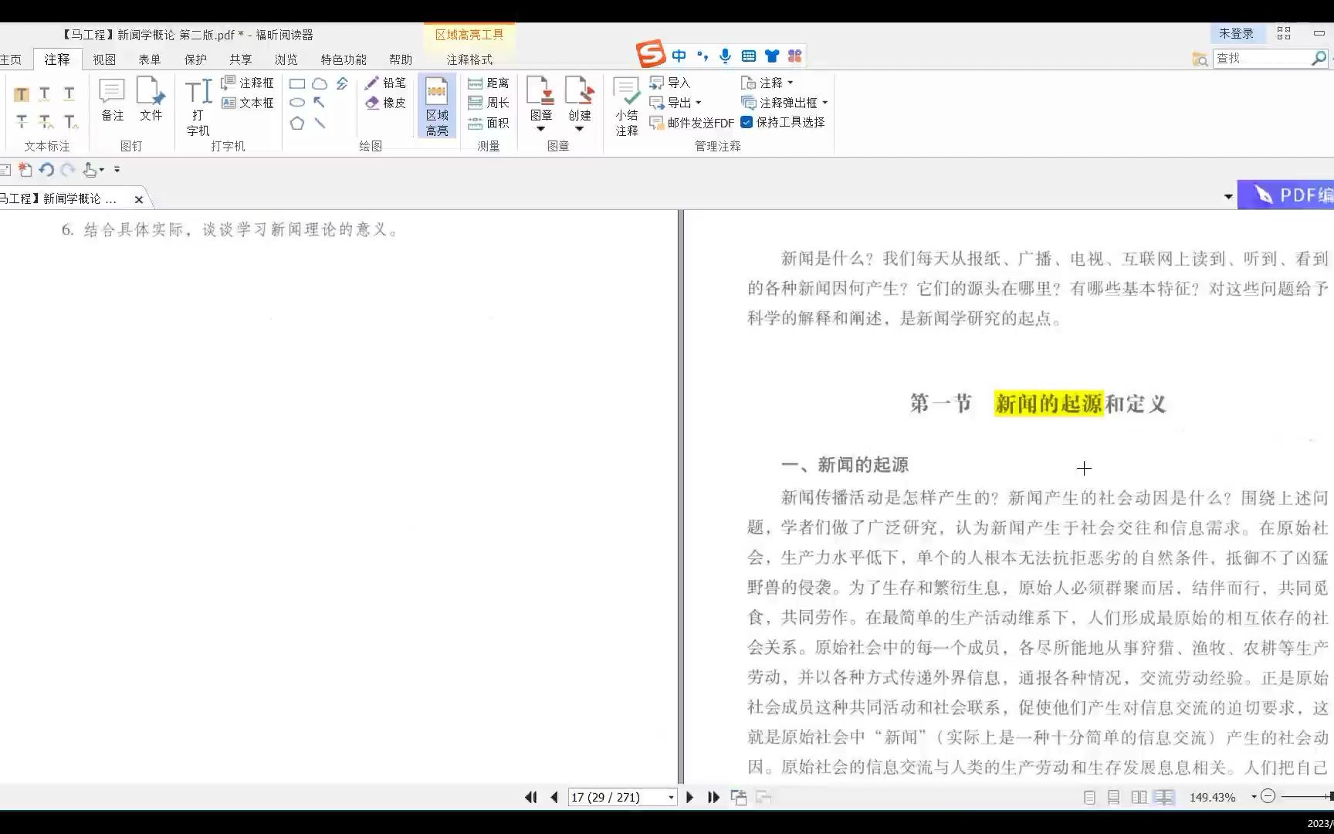1334x834 pixels.
Task: Choose the 注释框 callout tool
Action: [247, 83]
